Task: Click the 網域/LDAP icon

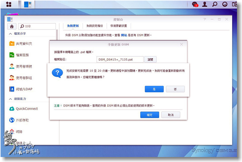Action: click(12, 89)
